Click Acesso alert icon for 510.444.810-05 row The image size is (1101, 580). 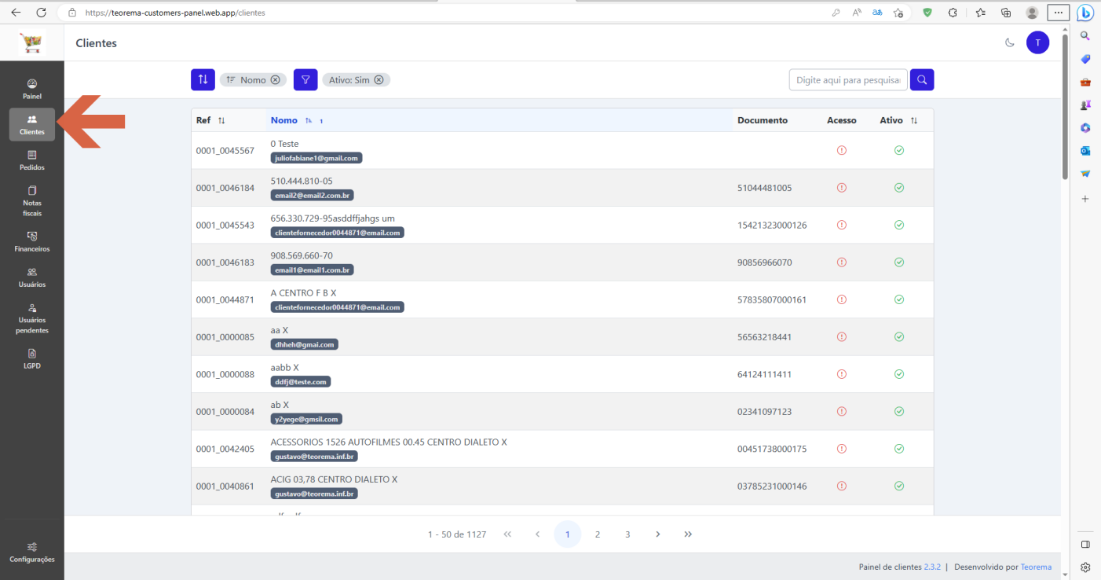(x=842, y=188)
